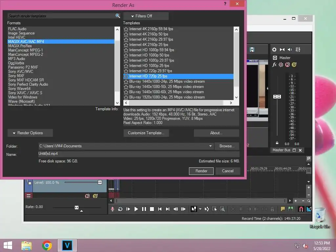Toggle track solo icon on timeline track

coord(95,196)
